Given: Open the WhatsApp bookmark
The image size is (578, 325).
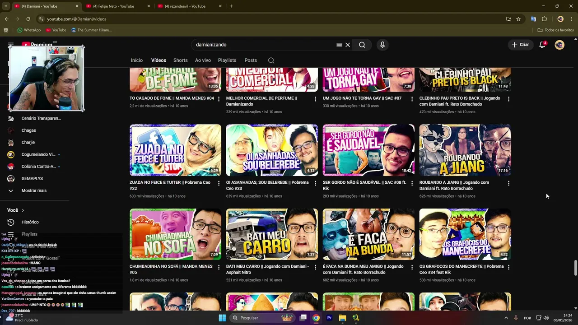Looking at the screenshot, I should click(29, 30).
